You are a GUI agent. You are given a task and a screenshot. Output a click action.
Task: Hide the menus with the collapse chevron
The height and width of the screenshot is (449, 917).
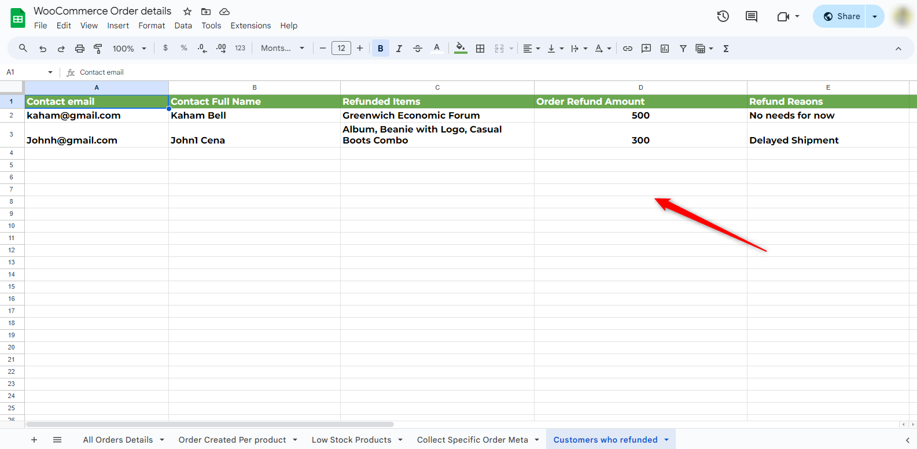tap(898, 49)
